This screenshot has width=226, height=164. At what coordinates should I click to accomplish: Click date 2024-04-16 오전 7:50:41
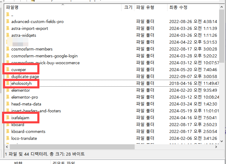point(193,118)
